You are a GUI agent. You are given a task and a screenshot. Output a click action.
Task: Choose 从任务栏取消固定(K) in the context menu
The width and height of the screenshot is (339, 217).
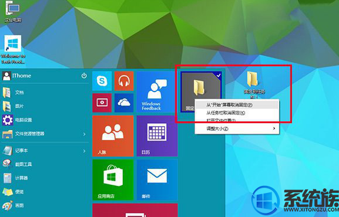pyautogui.click(x=237, y=113)
